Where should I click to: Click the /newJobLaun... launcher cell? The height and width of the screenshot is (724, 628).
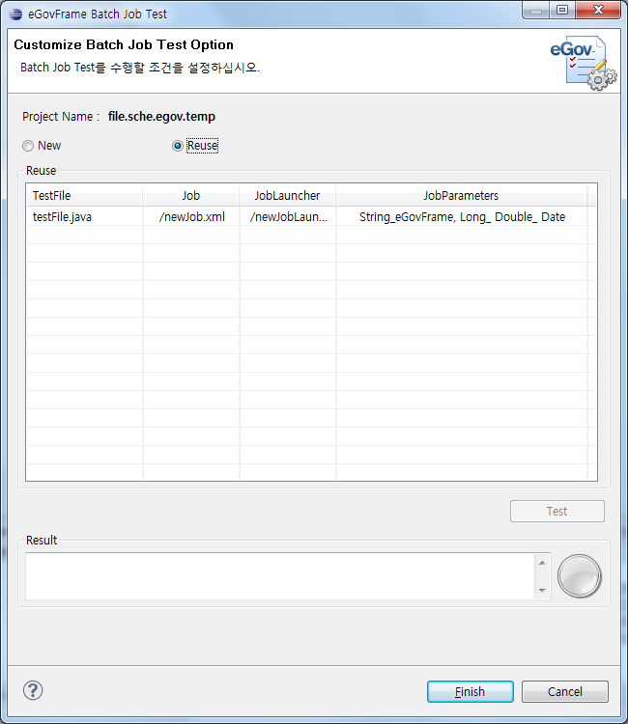(x=288, y=217)
